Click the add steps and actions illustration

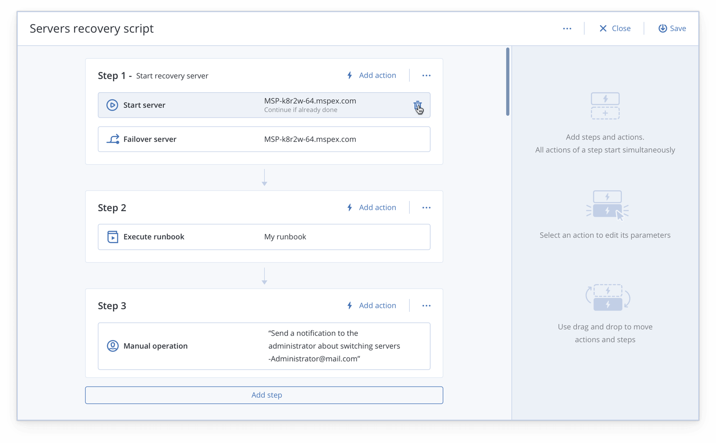pyautogui.click(x=605, y=106)
